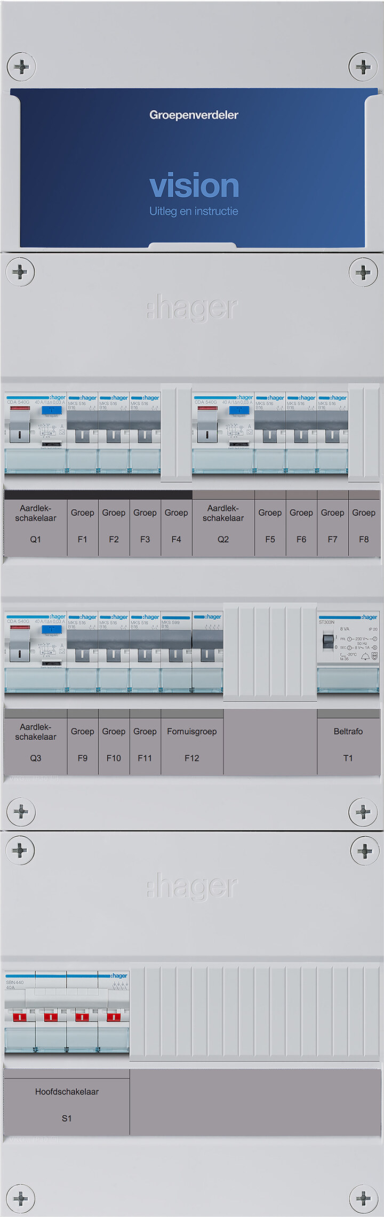Click the hager logo on the SBN 440 main switch

tap(118, 975)
